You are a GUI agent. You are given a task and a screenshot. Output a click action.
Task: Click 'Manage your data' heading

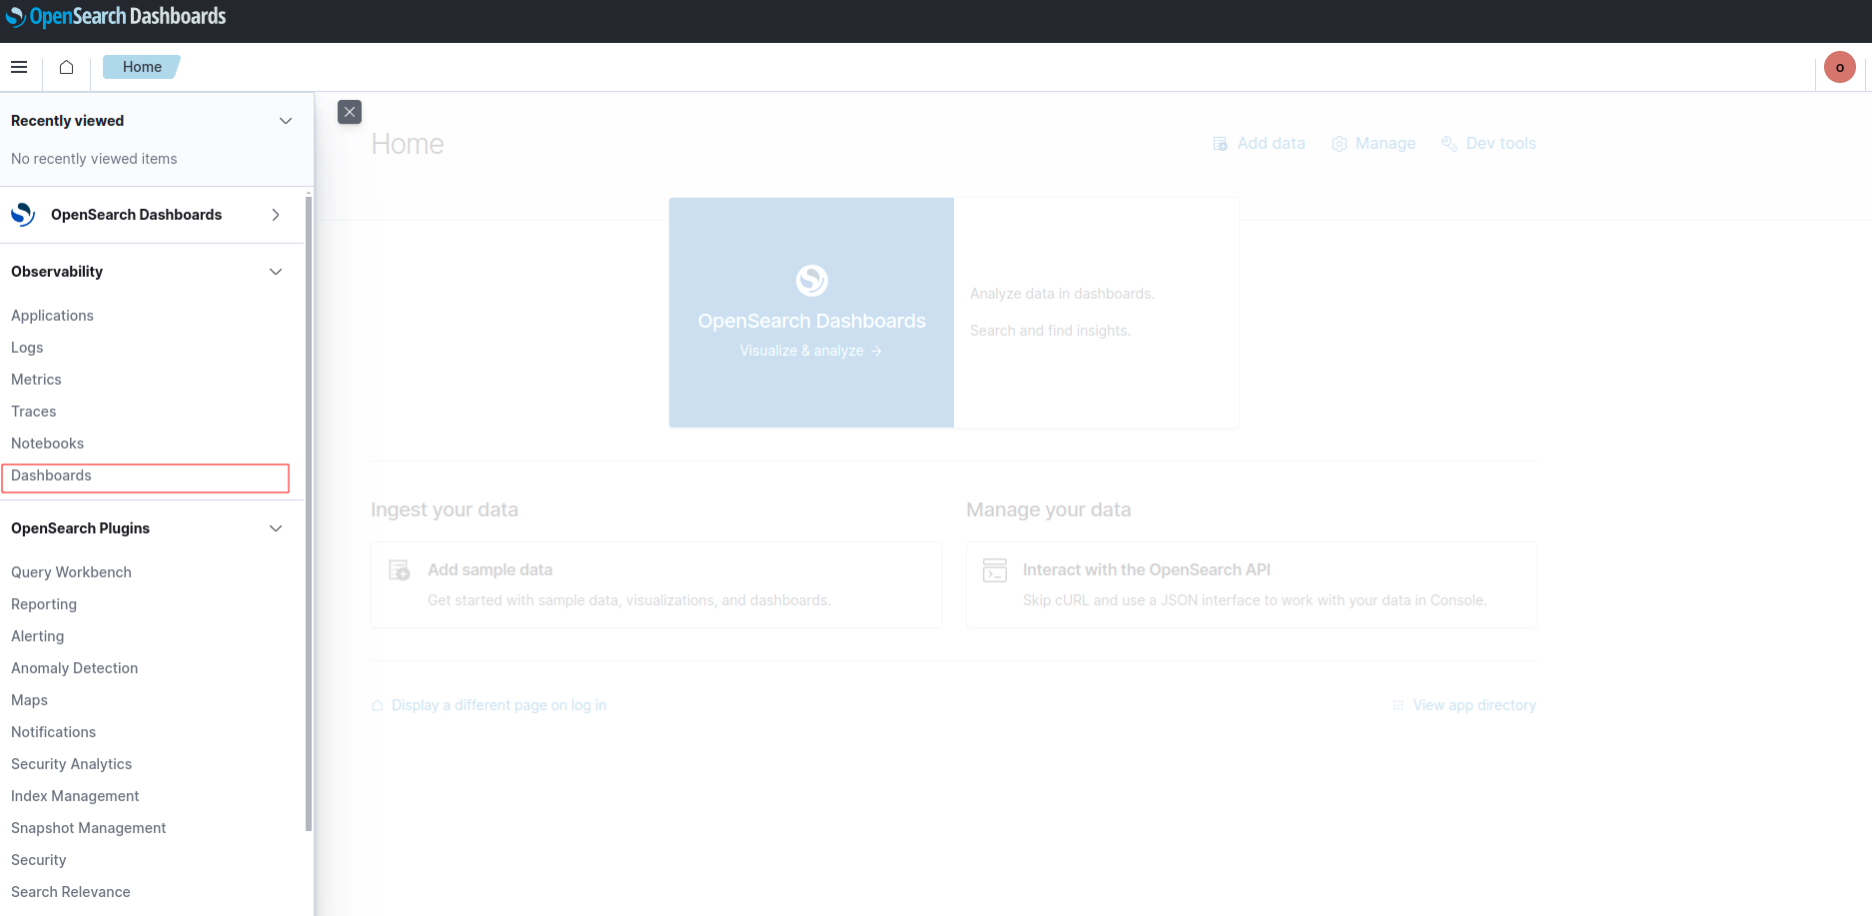[1048, 509]
